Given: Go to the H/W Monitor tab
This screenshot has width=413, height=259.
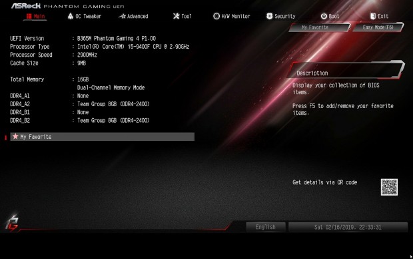Looking at the screenshot, I should (232, 17).
